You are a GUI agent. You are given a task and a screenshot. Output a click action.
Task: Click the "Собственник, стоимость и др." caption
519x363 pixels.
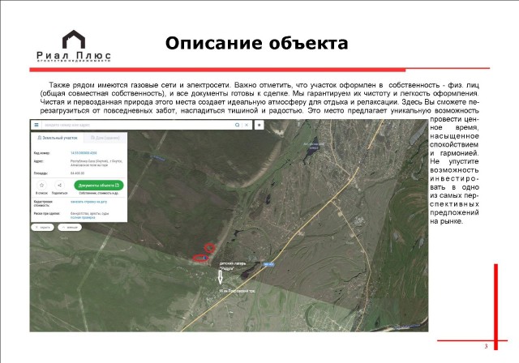coord(99,193)
